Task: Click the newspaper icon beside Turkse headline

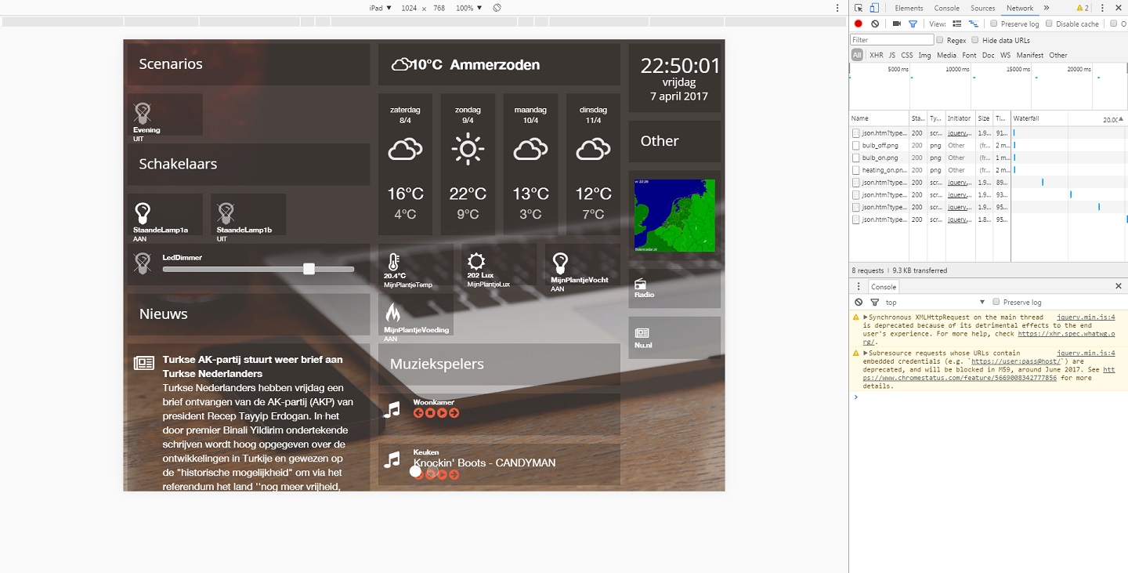Action: 144,362
